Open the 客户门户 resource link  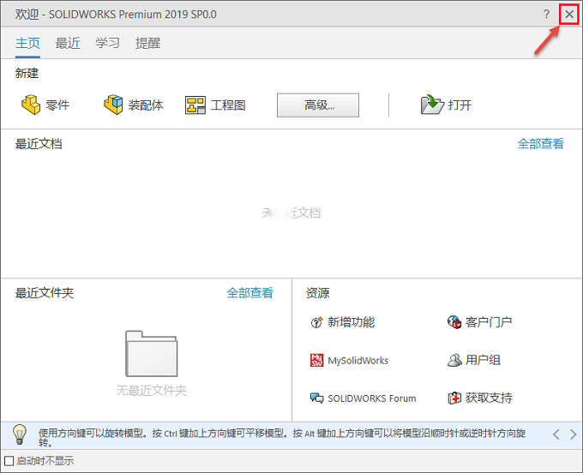click(x=489, y=322)
